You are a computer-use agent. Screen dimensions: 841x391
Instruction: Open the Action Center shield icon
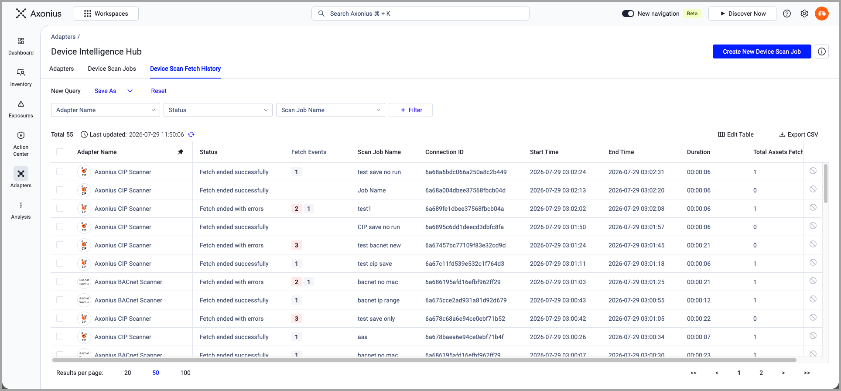click(21, 135)
